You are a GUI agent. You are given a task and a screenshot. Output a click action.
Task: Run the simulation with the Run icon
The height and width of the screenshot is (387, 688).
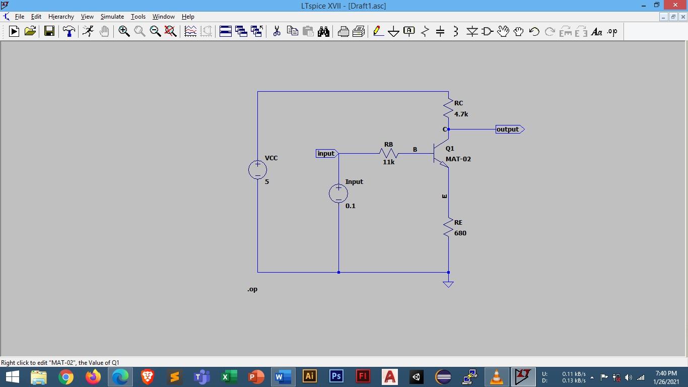tap(14, 31)
